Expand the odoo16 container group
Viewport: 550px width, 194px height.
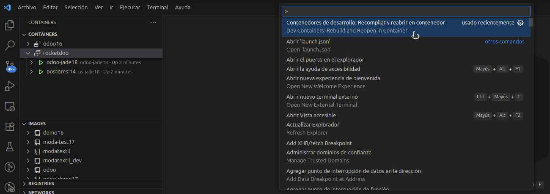[x=28, y=44]
